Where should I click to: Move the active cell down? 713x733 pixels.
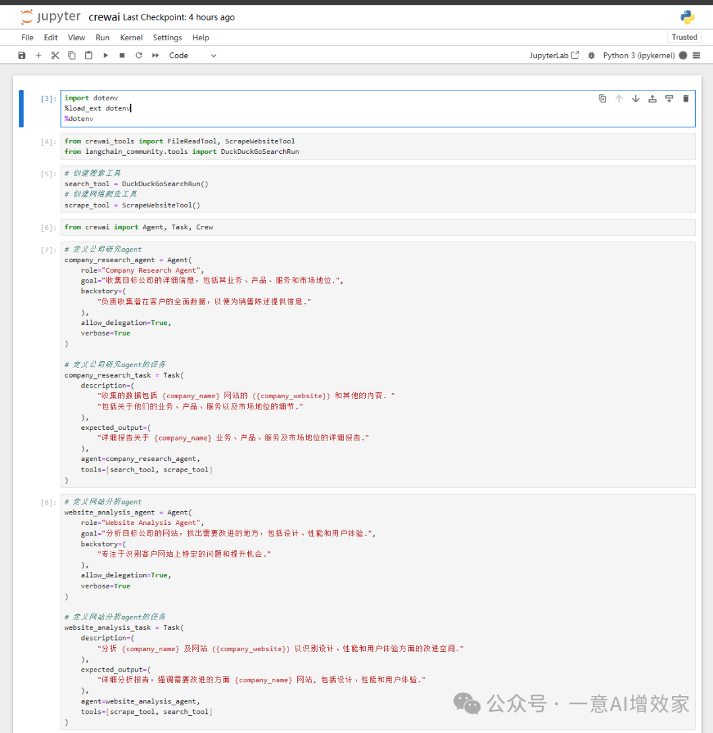click(x=636, y=98)
